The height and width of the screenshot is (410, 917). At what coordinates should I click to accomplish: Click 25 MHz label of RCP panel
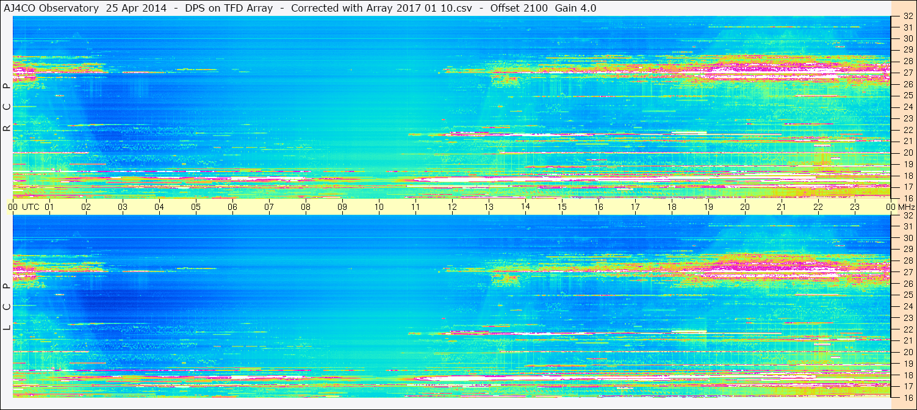(907, 95)
